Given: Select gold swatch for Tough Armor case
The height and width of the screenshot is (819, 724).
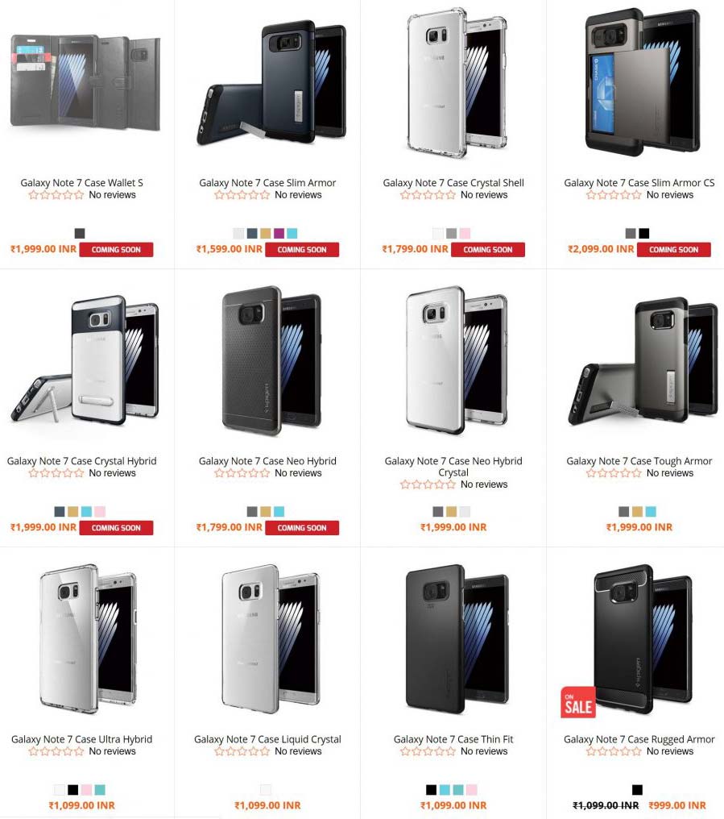Looking at the screenshot, I should pyautogui.click(x=637, y=511).
